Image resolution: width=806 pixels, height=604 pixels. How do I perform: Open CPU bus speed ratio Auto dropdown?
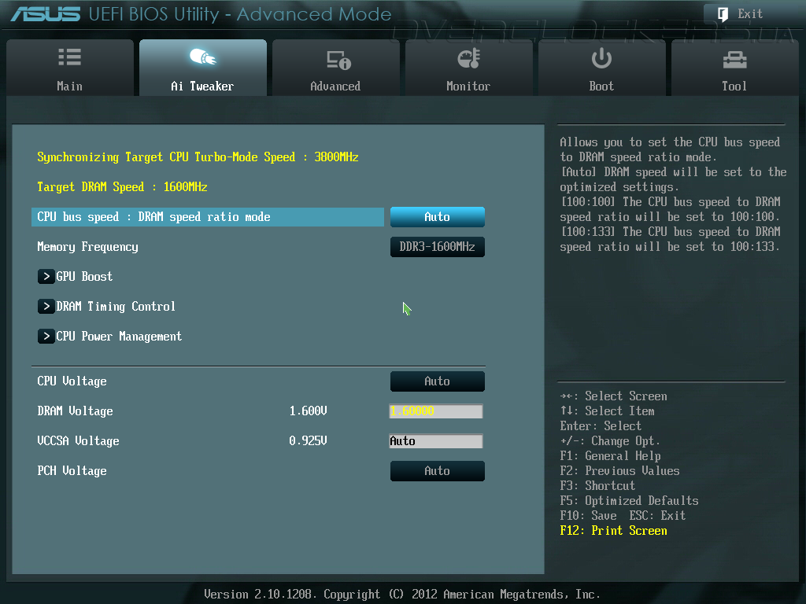tap(438, 217)
